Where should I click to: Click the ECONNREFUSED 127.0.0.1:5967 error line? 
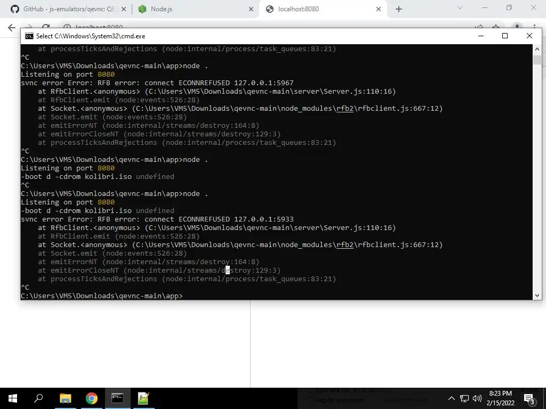(157, 83)
